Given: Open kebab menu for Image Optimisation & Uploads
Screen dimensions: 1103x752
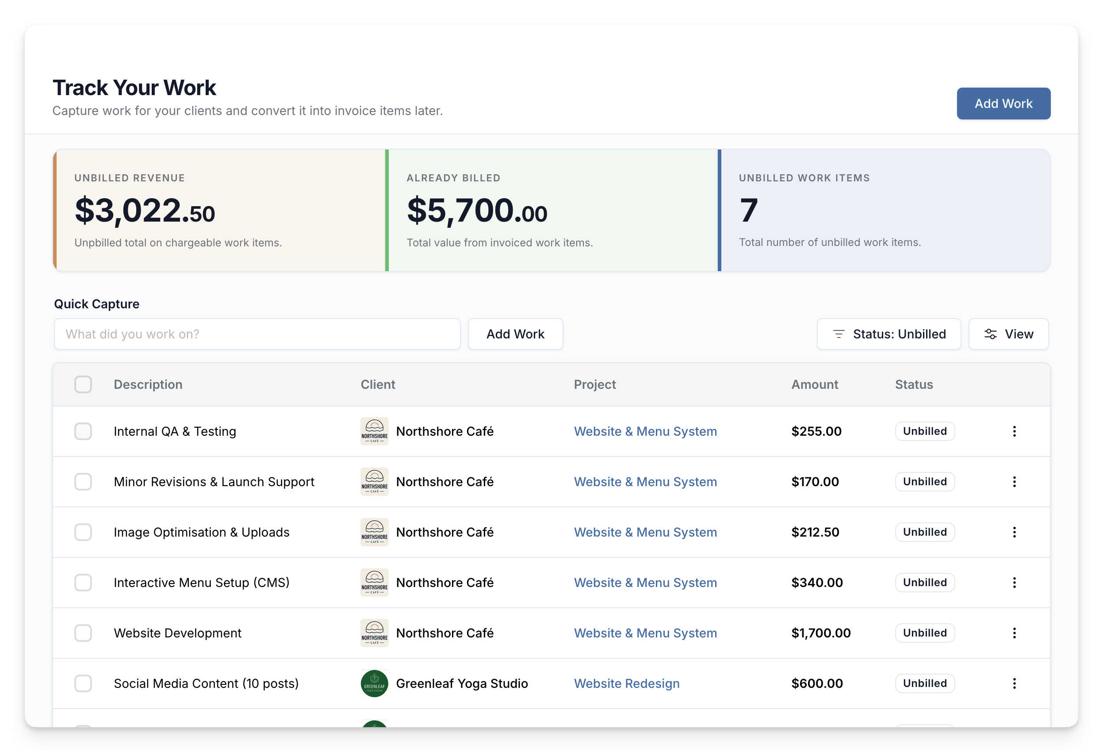Looking at the screenshot, I should 1014,532.
